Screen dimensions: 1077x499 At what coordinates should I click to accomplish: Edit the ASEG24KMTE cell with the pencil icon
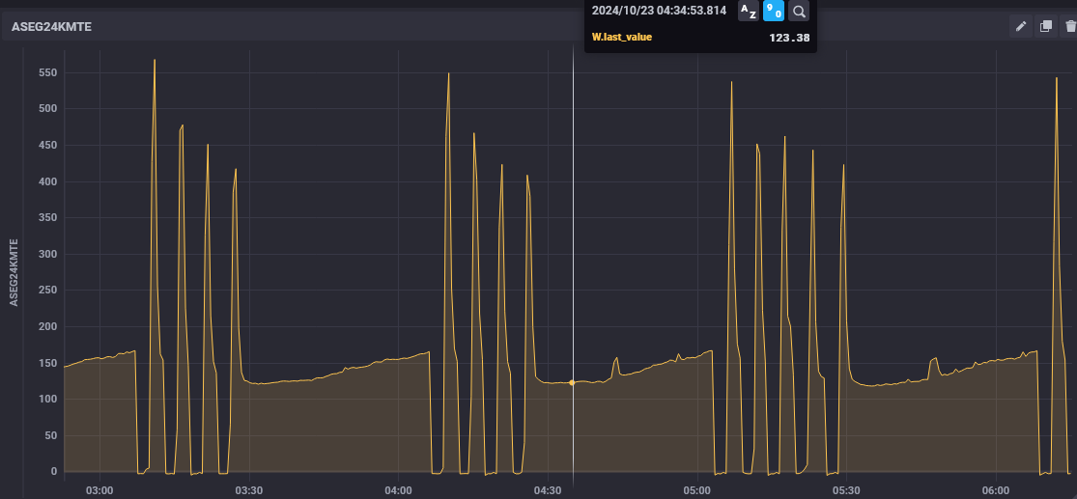1020,27
